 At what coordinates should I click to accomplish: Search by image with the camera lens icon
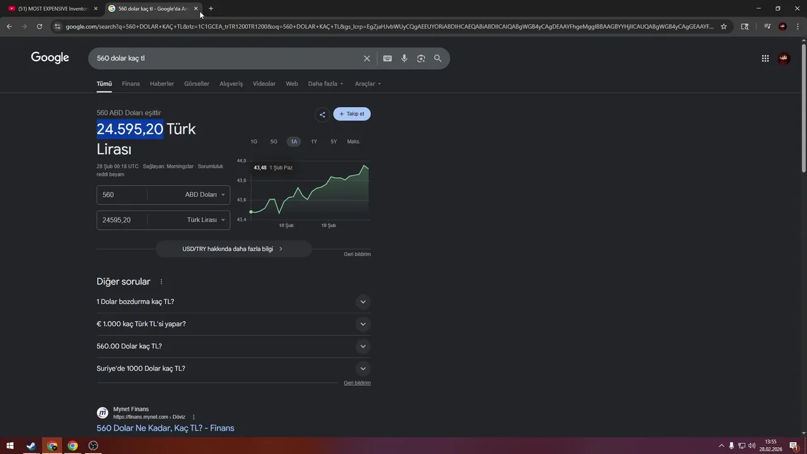point(421,59)
